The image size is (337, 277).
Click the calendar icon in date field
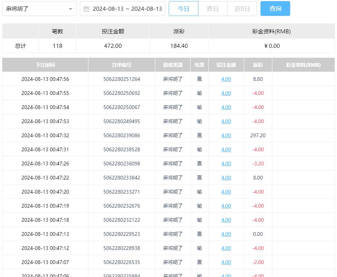coord(86,9)
